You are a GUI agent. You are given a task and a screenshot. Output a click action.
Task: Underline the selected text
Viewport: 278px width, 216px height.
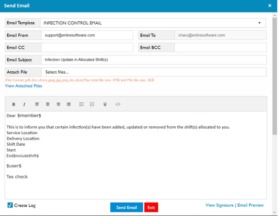105,104
